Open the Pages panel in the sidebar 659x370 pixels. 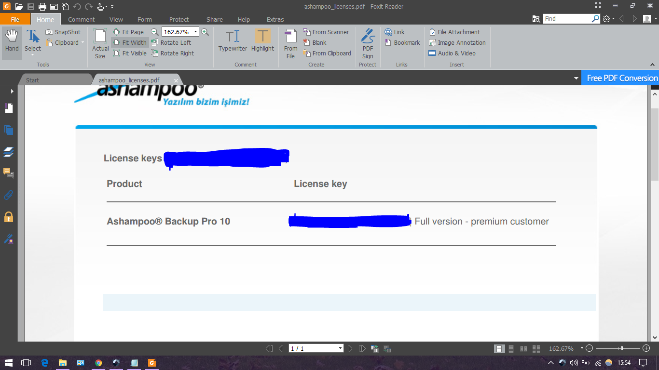tap(9, 130)
